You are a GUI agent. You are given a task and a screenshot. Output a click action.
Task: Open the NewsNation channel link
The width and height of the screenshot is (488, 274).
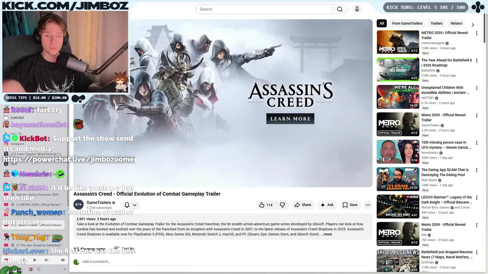click(430, 153)
